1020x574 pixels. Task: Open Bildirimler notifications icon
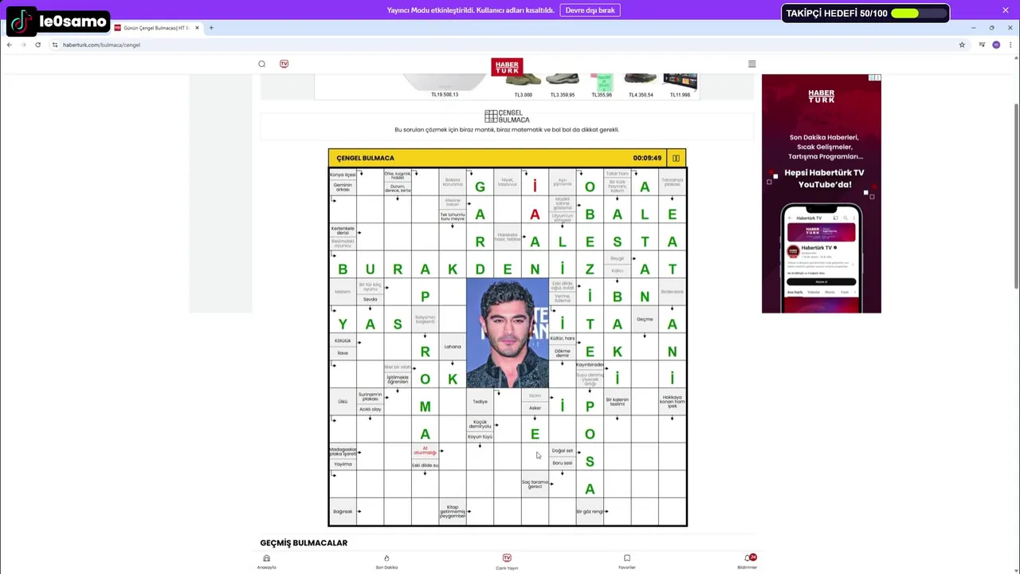pos(747,562)
